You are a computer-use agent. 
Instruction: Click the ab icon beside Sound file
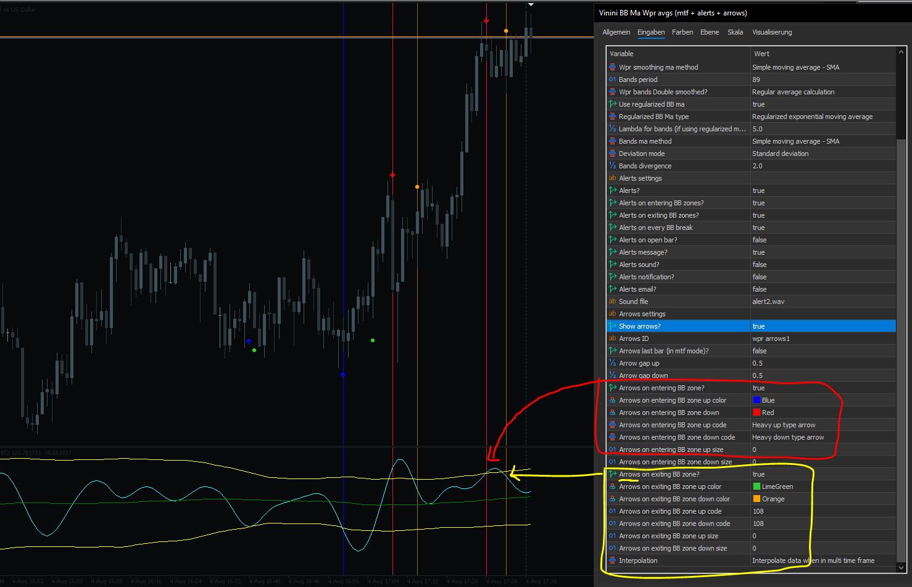point(613,302)
